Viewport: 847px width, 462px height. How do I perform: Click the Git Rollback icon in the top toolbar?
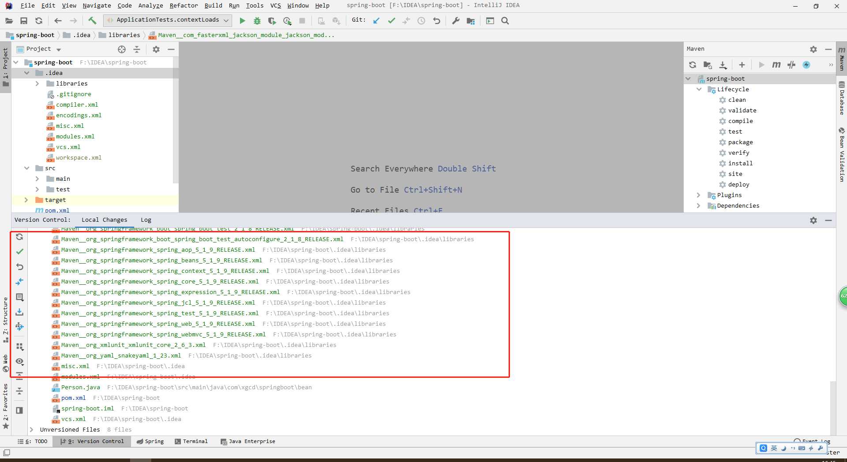(437, 21)
